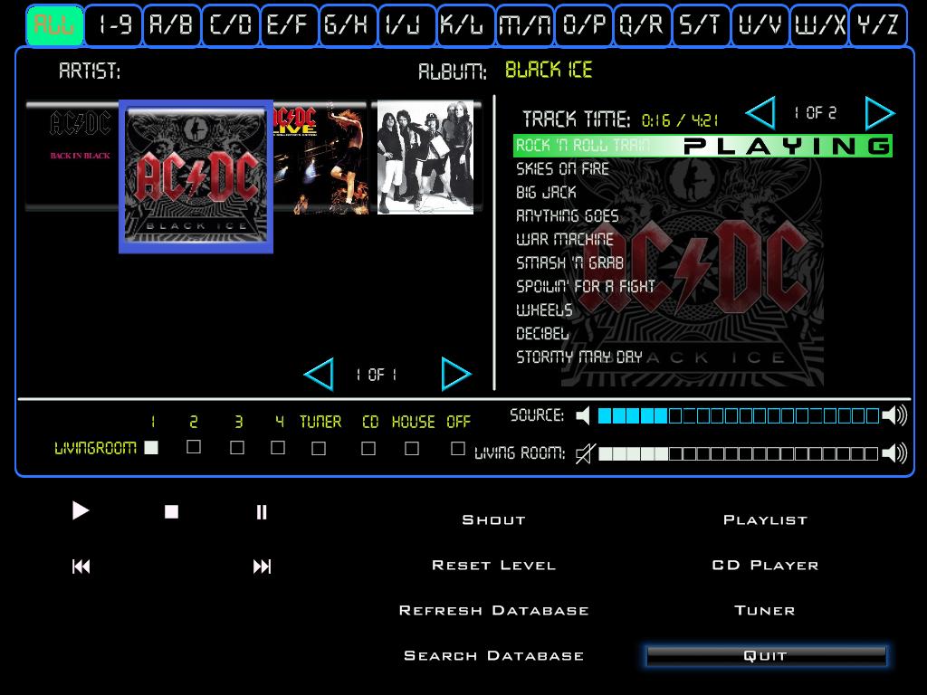
Task: Tick the Off checkbox for Livingroom
Action: click(x=457, y=449)
